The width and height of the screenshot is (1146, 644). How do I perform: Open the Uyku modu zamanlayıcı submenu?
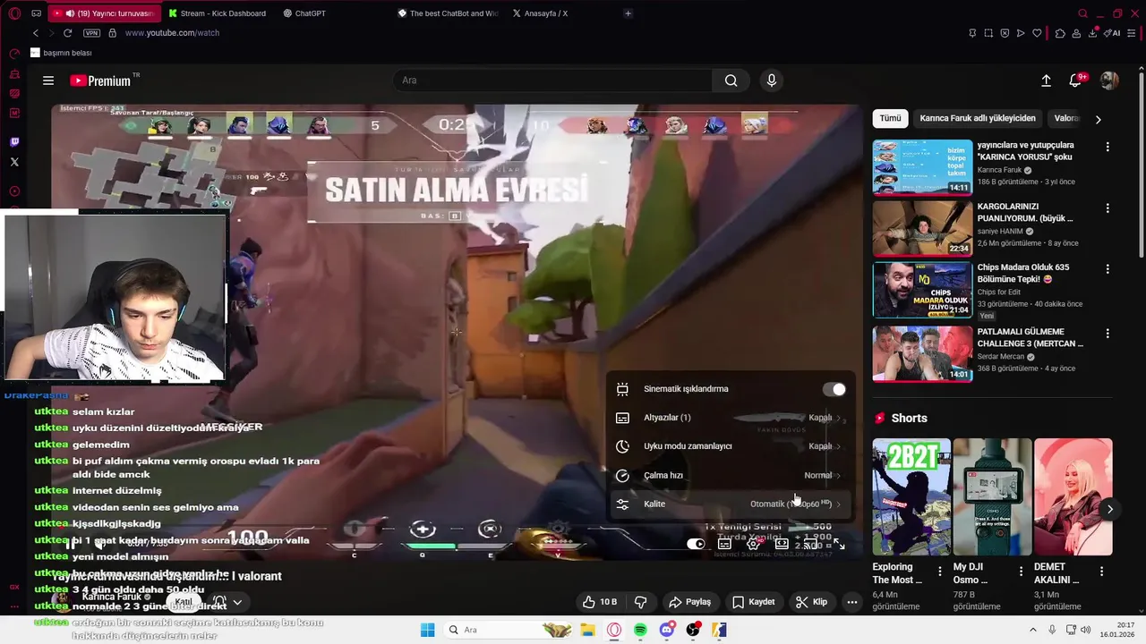point(731,446)
